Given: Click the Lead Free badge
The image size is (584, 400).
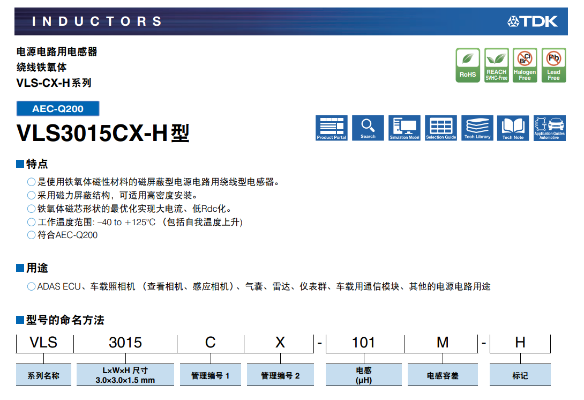Looking at the screenshot, I should click(x=553, y=65).
